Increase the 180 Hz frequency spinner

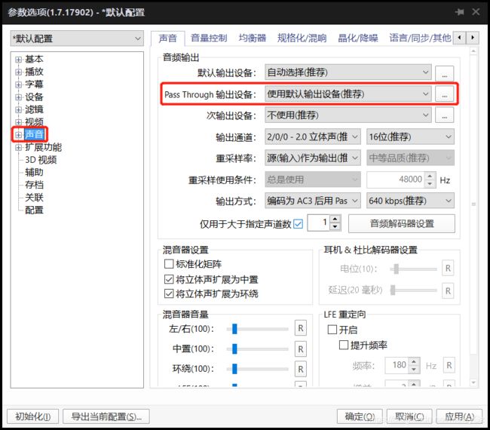pyautogui.click(x=414, y=362)
